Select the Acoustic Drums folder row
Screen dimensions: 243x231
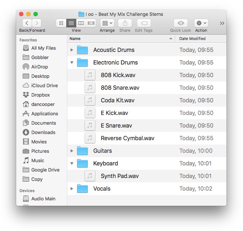click(147, 50)
